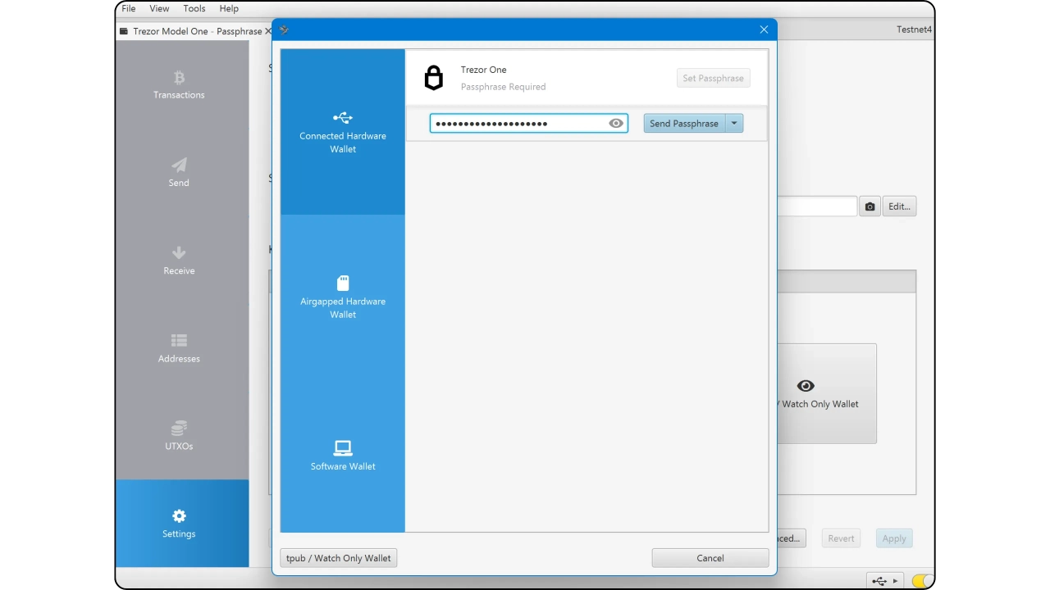Open the UTXOs section
The width and height of the screenshot is (1050, 590).
179,436
